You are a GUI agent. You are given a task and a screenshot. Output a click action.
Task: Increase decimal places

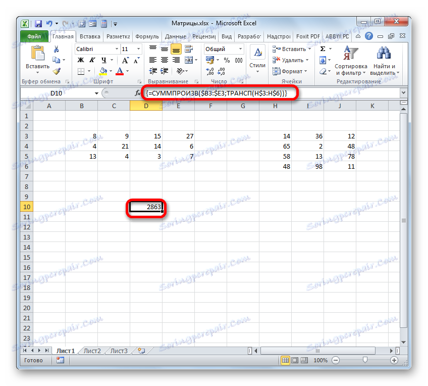pos(210,72)
